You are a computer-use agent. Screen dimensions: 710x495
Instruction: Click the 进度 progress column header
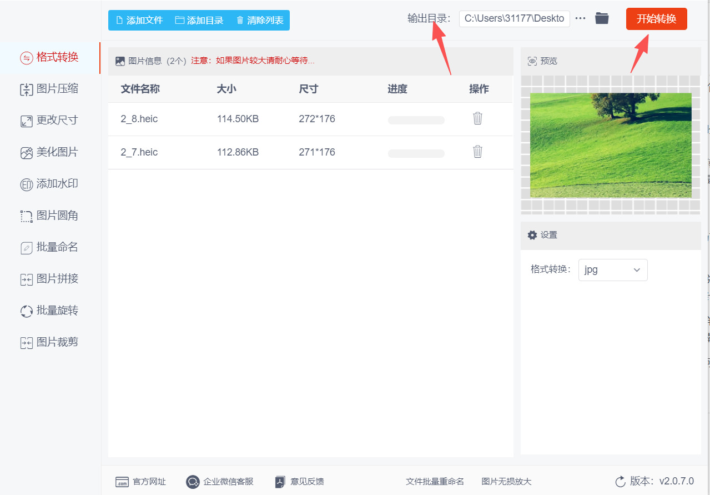click(x=397, y=89)
